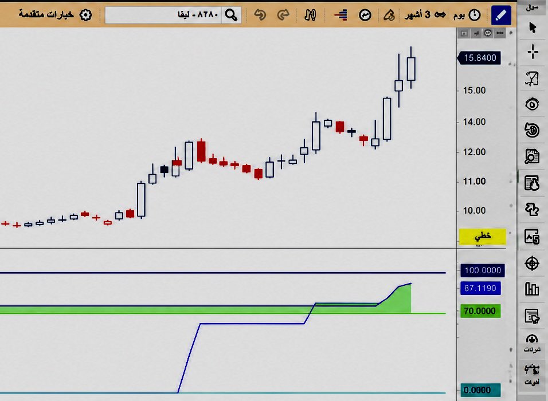Click the yellow خطي scale button
Viewport: 548px width, 401px height.
point(483,237)
